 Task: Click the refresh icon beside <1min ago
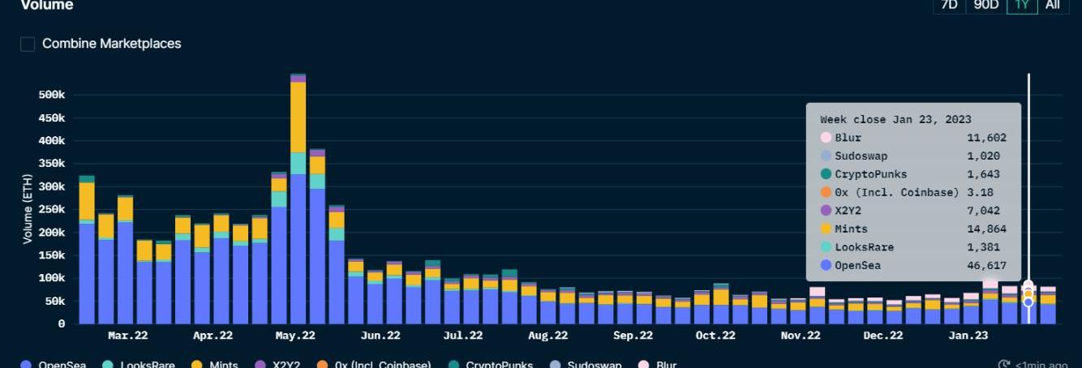coord(1004,365)
